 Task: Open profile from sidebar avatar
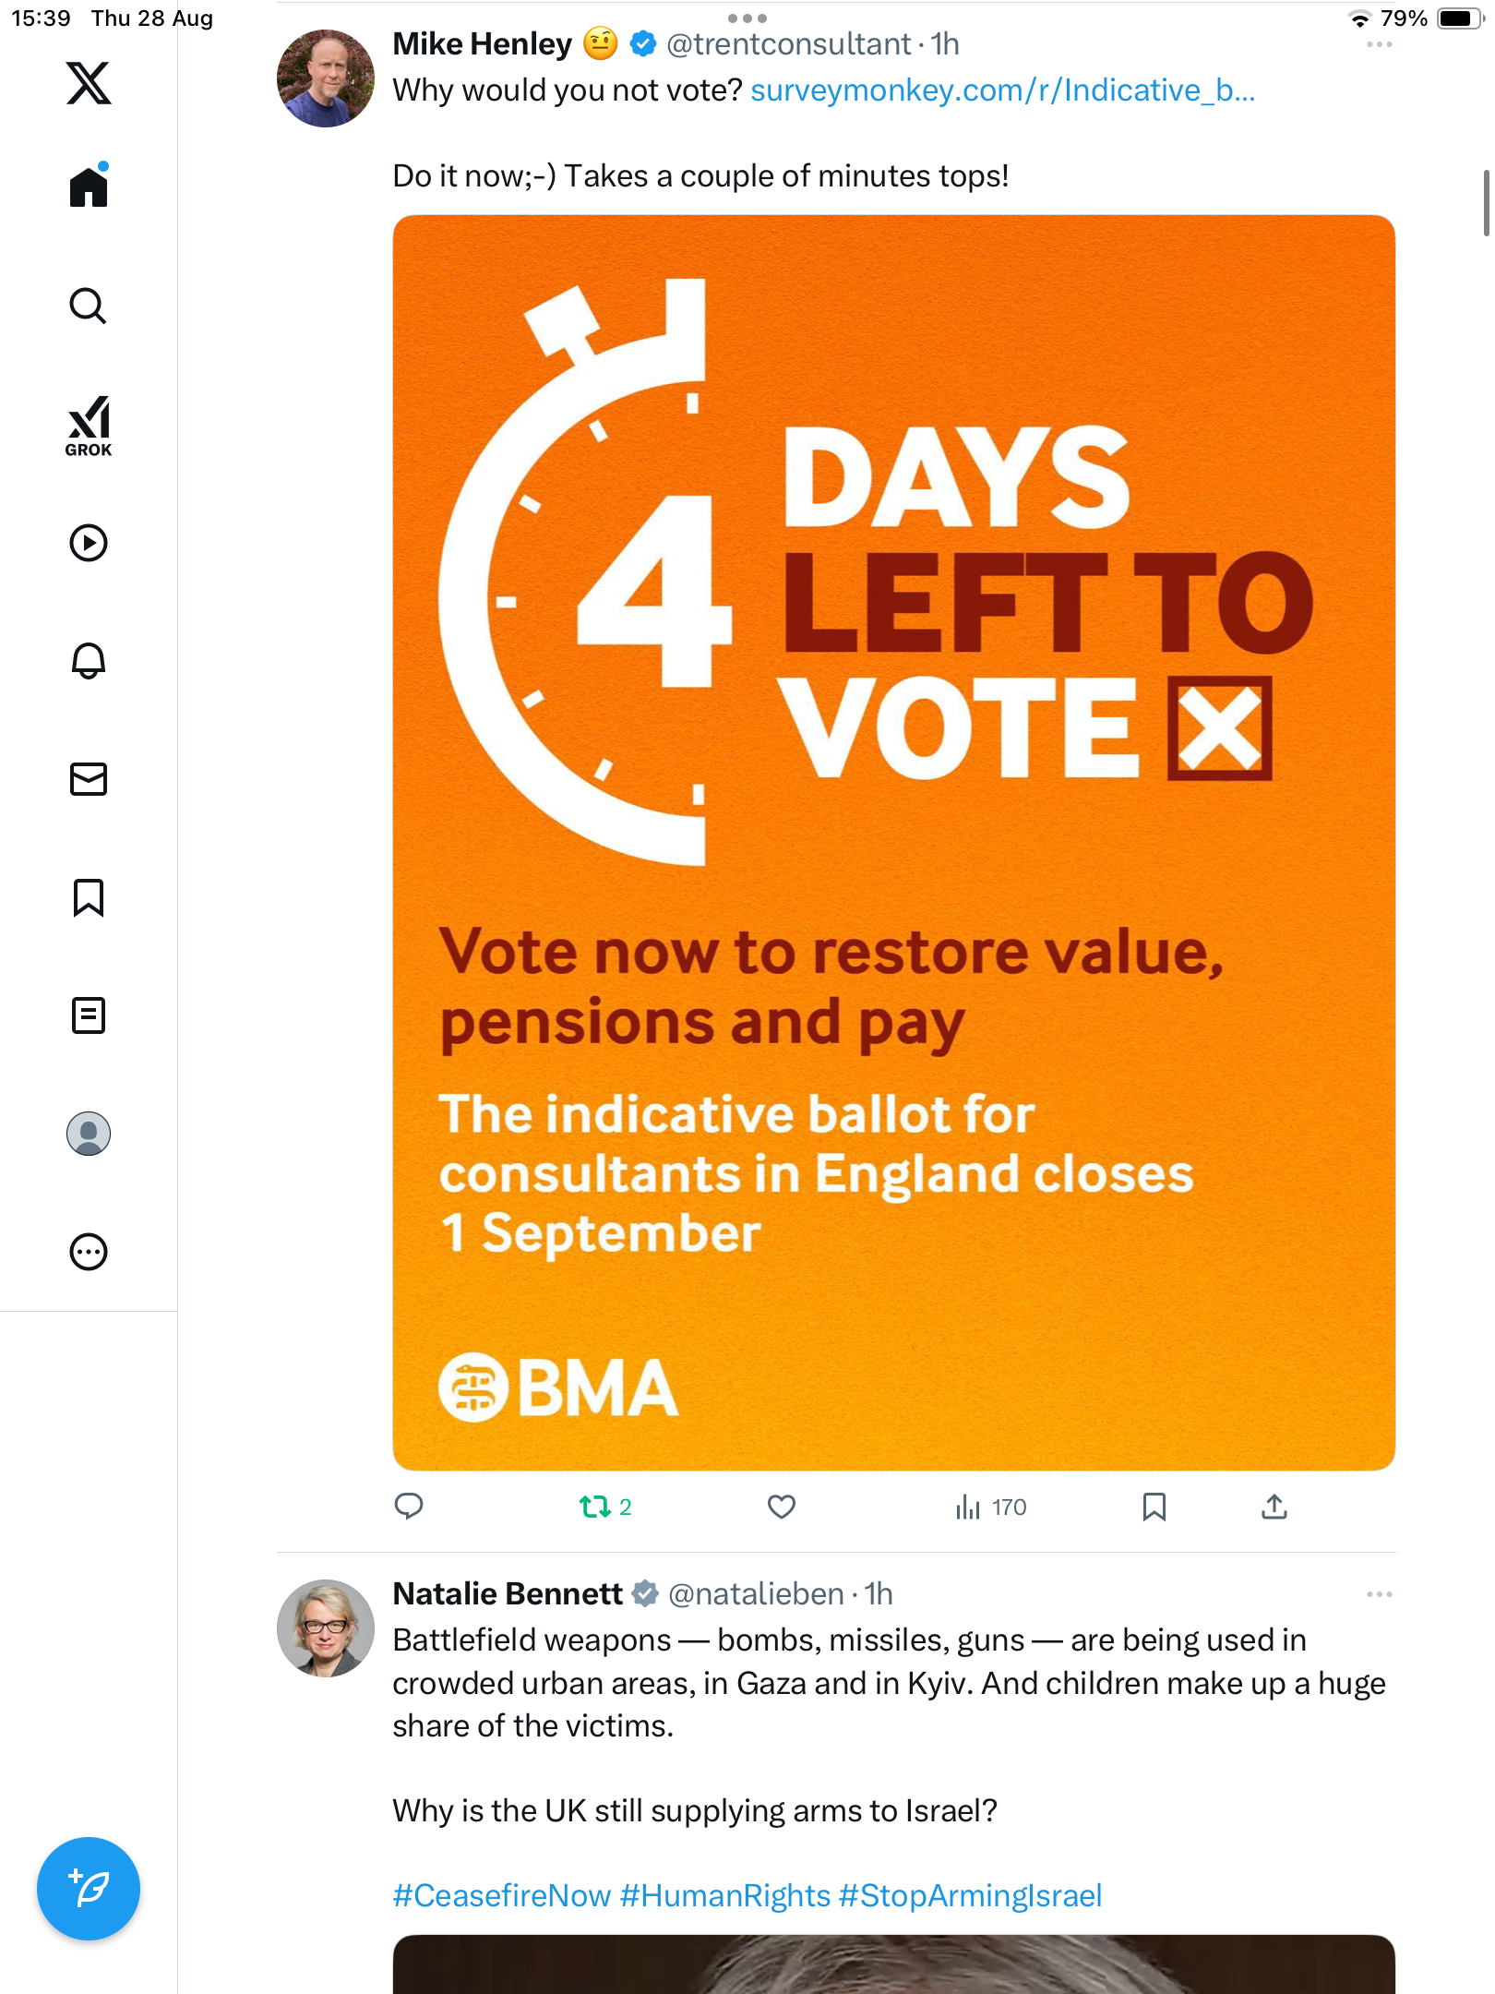[89, 1134]
